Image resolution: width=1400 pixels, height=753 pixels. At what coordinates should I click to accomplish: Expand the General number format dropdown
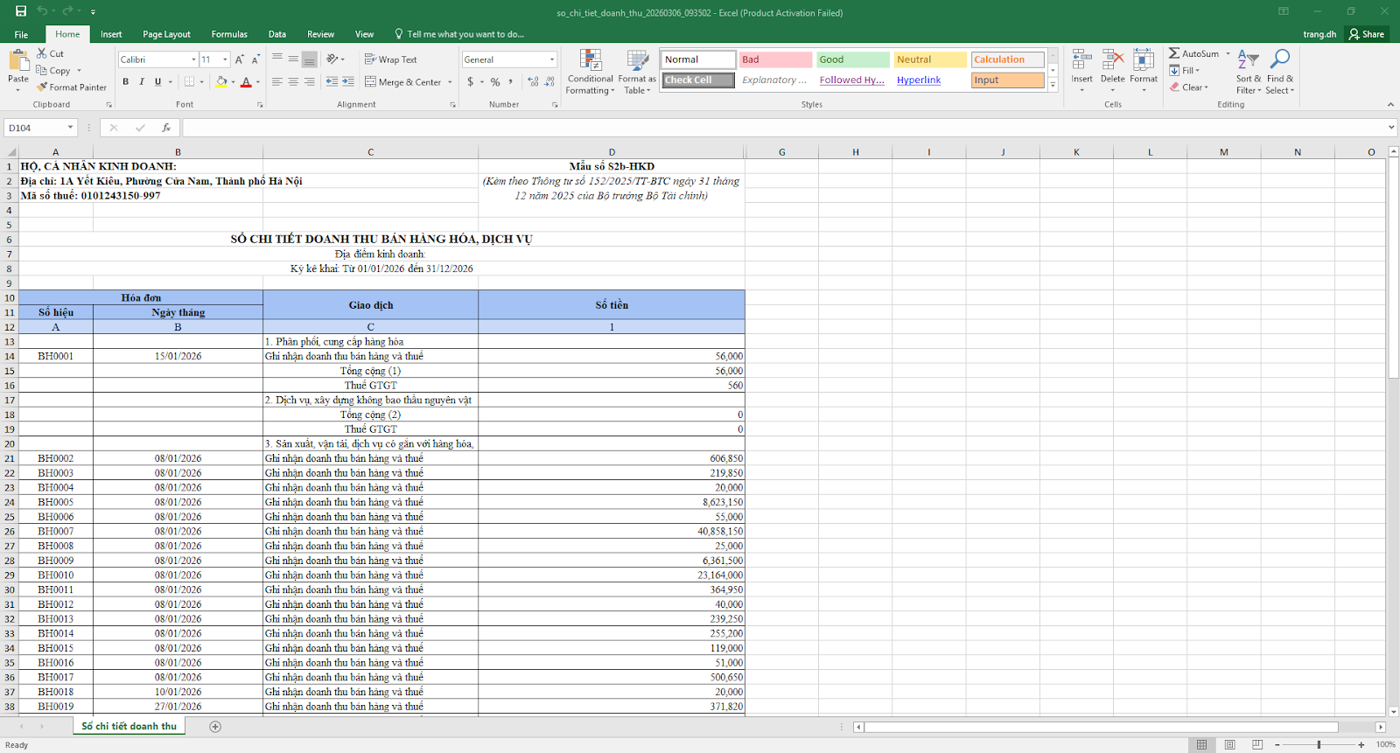[552, 59]
